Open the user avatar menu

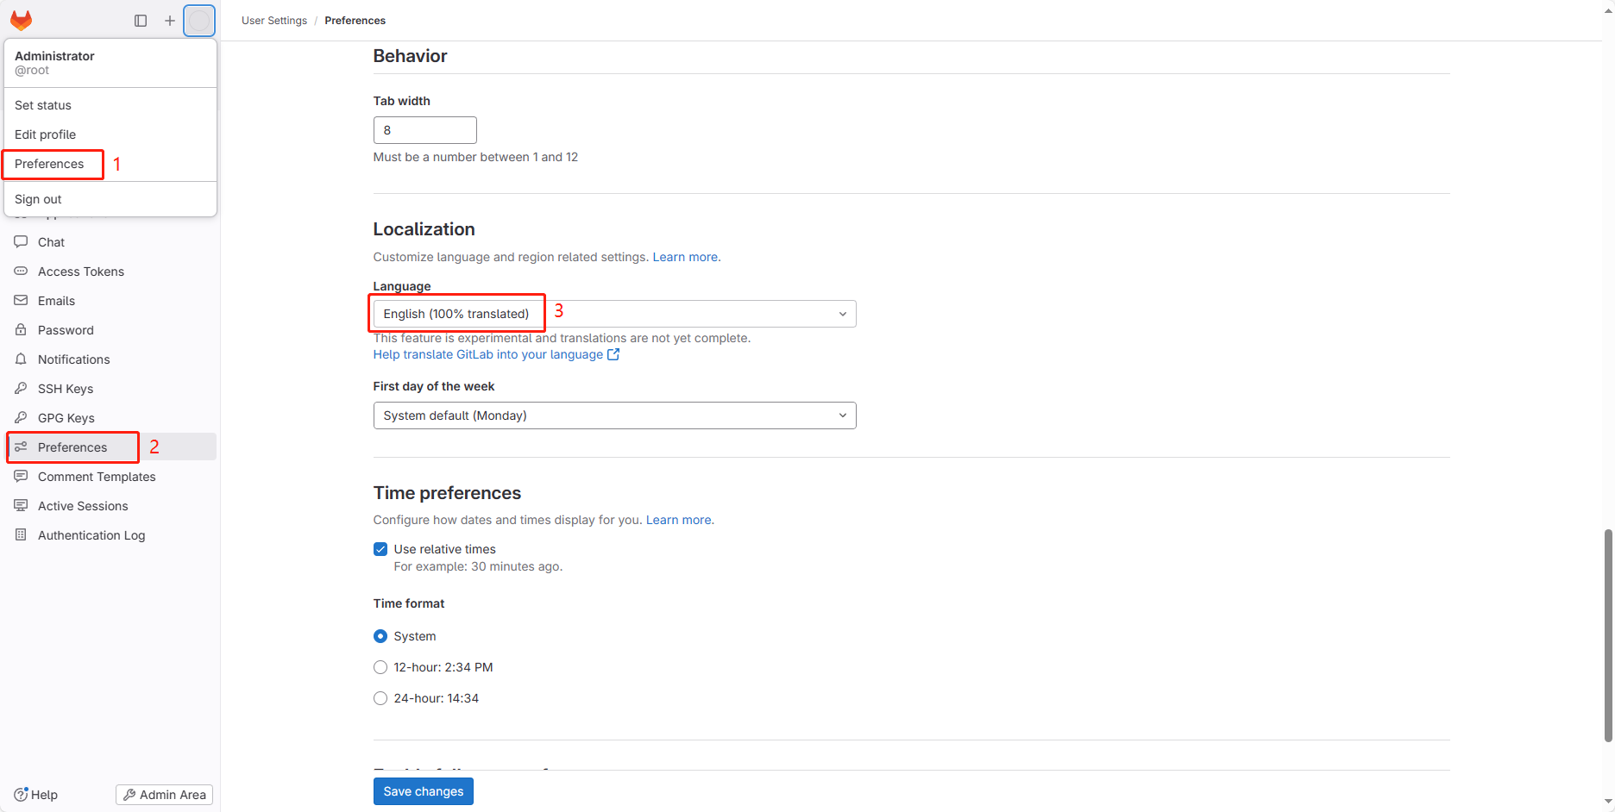pyautogui.click(x=199, y=21)
